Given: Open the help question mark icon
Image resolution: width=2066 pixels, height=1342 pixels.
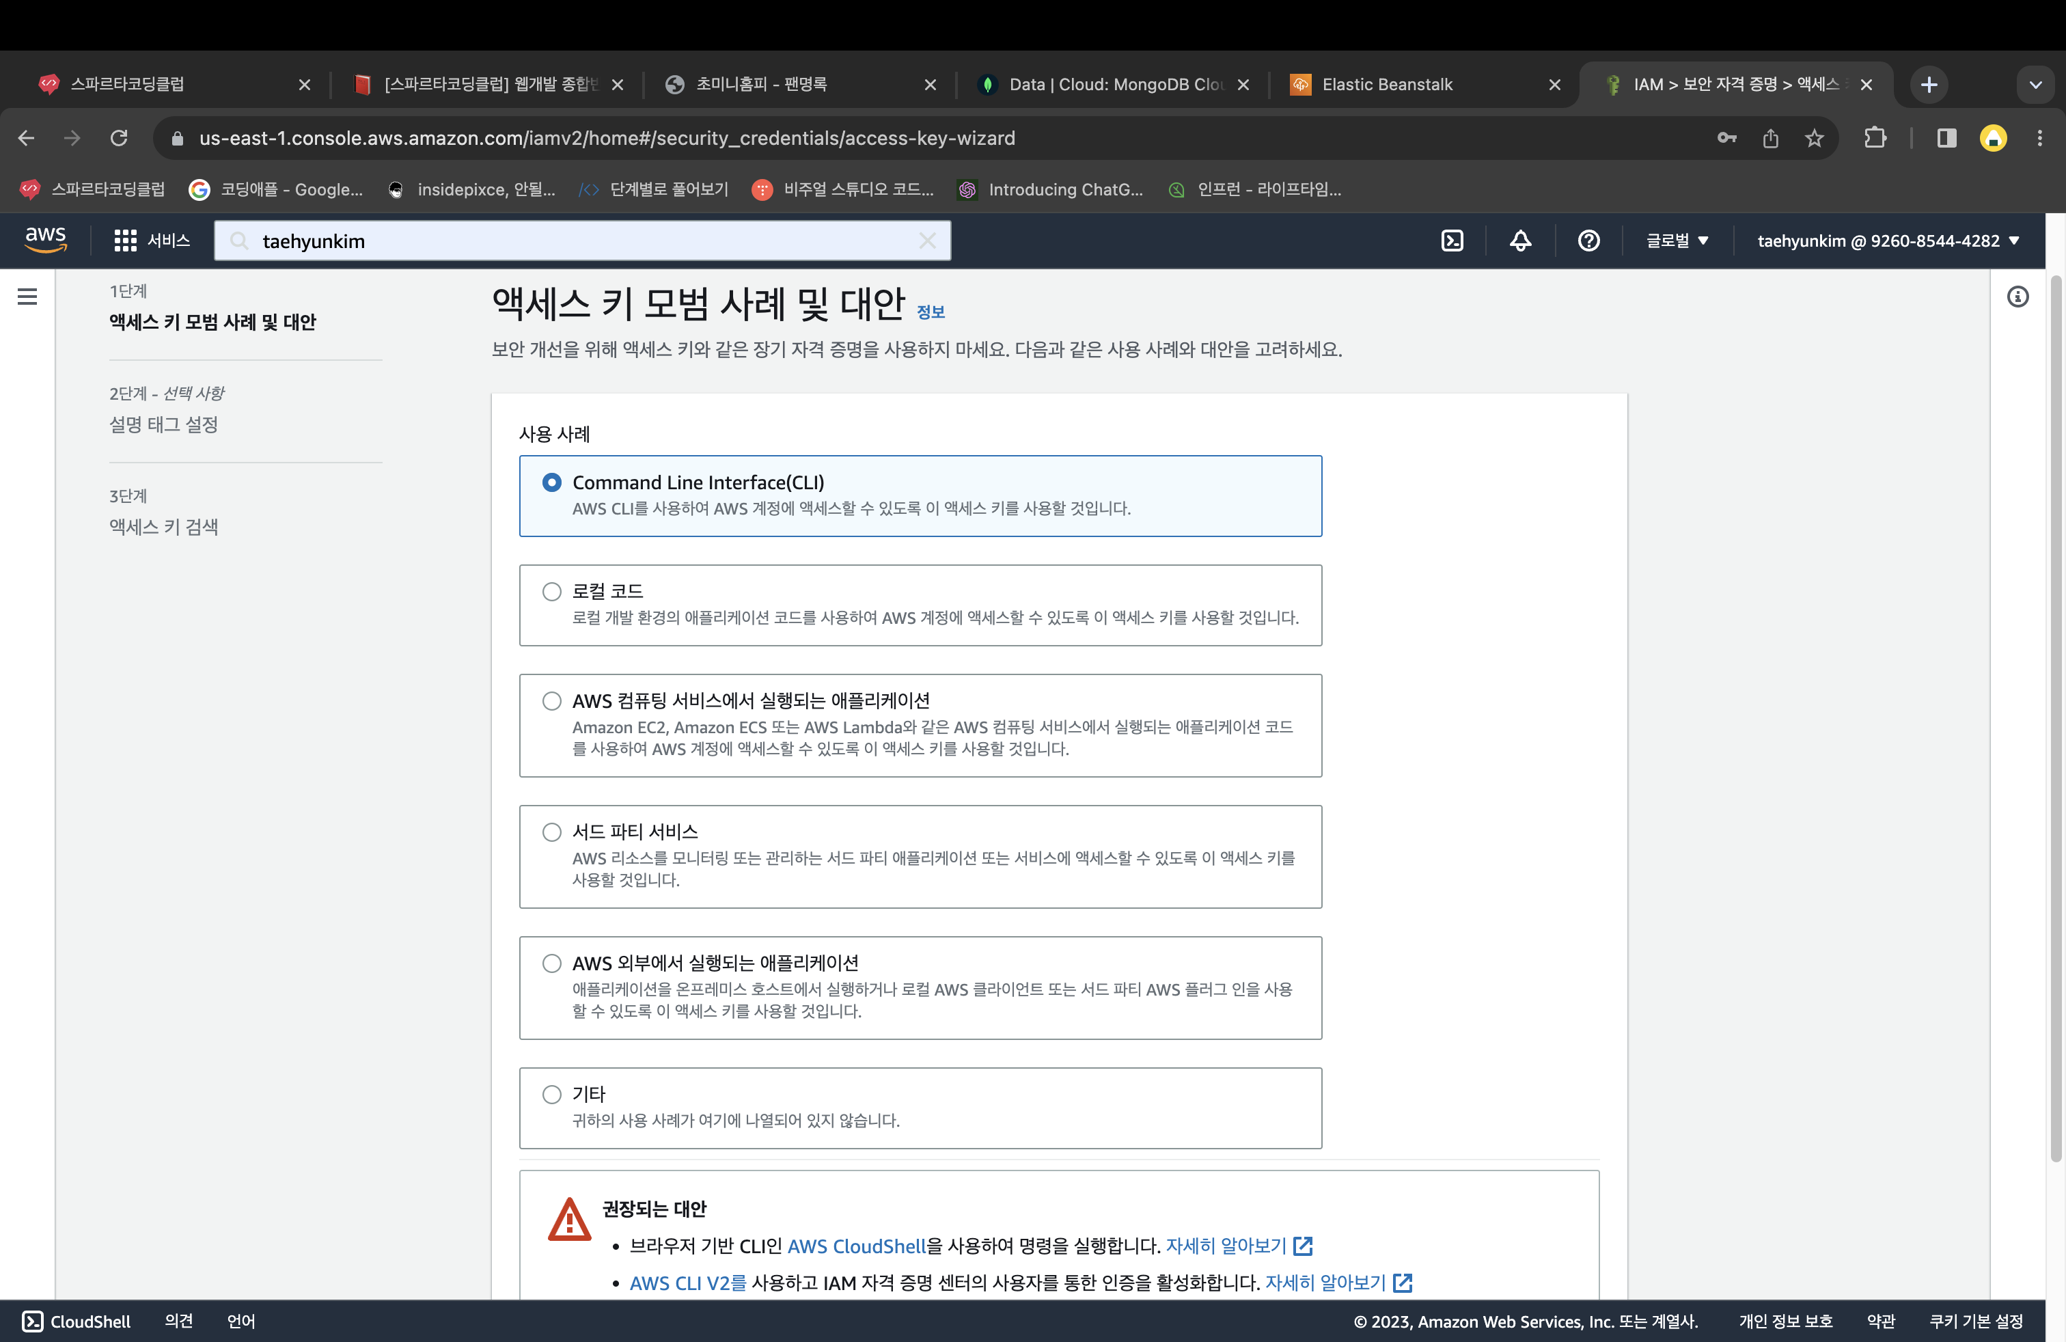Looking at the screenshot, I should pos(1588,241).
